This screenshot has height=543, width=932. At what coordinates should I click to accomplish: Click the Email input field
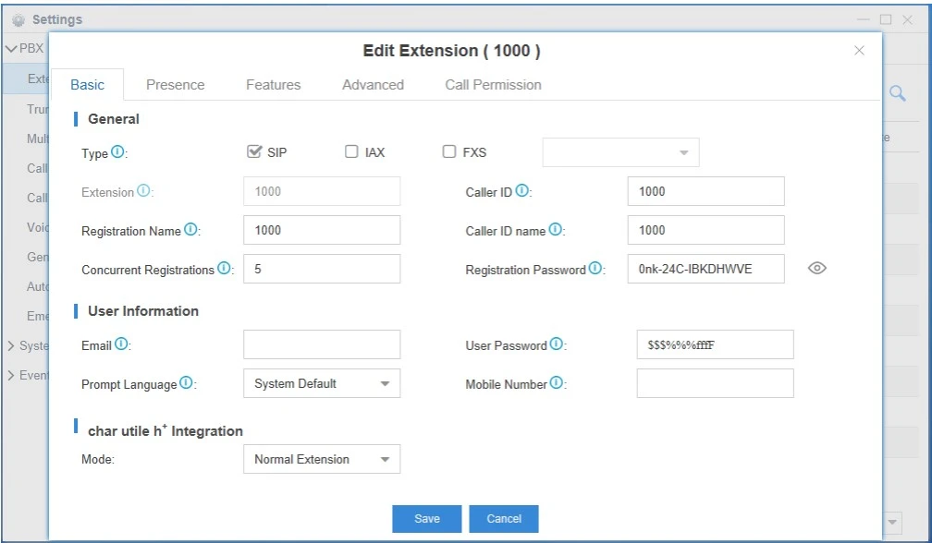click(x=321, y=344)
